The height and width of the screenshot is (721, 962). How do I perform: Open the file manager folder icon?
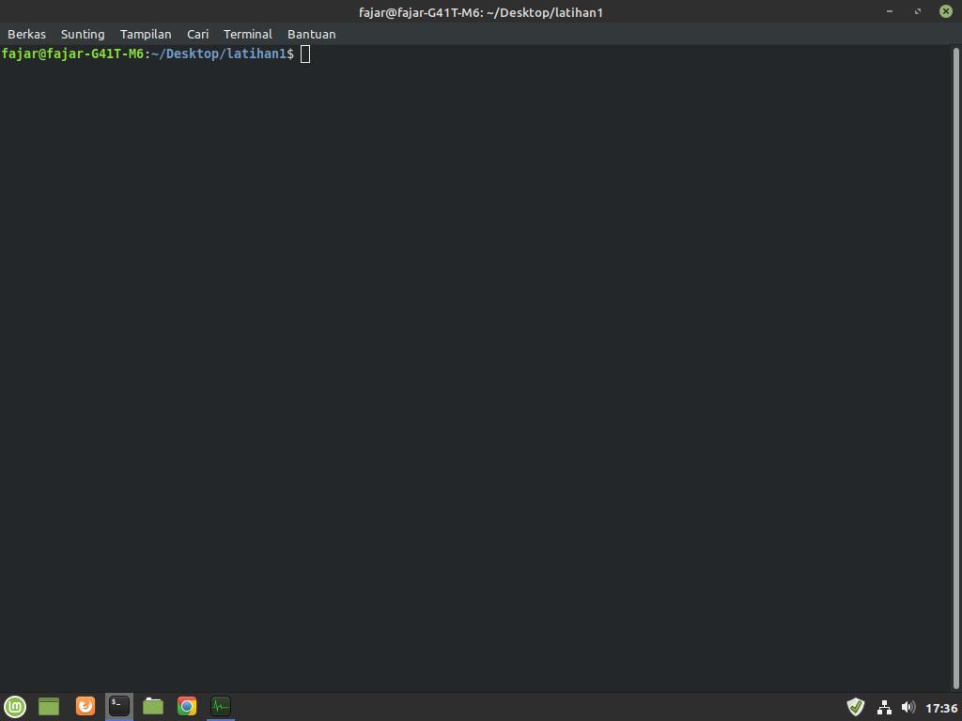[153, 707]
